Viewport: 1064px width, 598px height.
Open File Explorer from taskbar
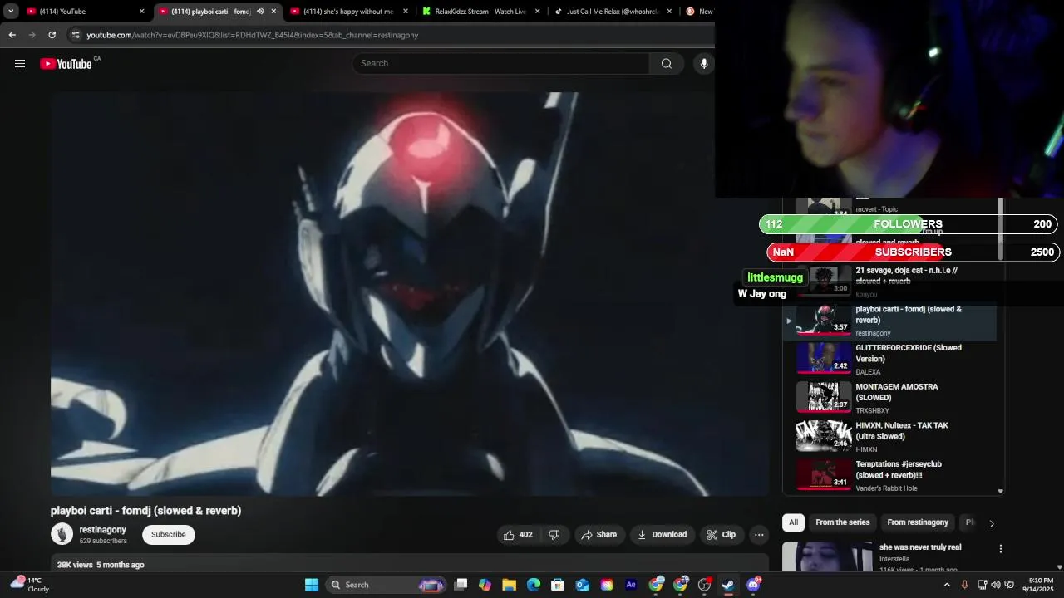510,585
